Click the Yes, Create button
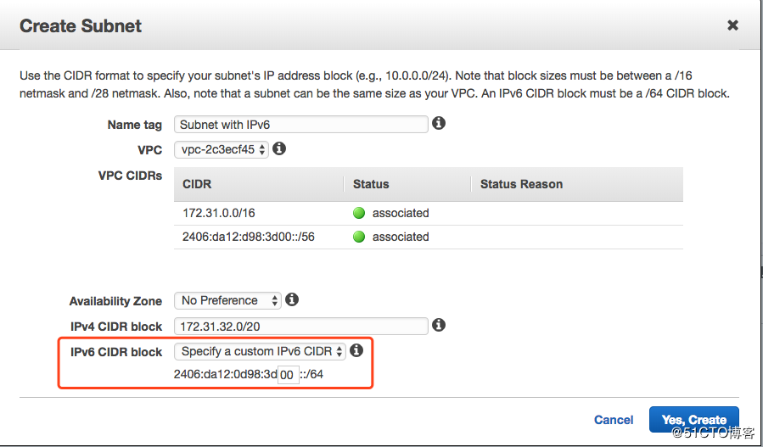Viewport: 763px width, 447px height. coord(694,420)
